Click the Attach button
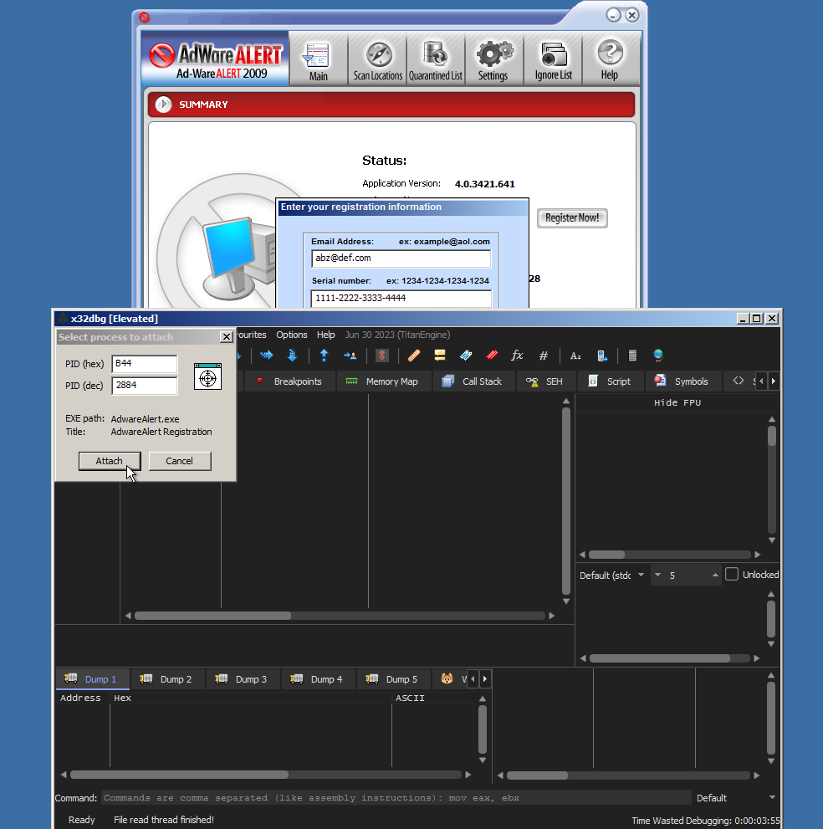Viewport: 823px width, 829px height. tap(110, 461)
